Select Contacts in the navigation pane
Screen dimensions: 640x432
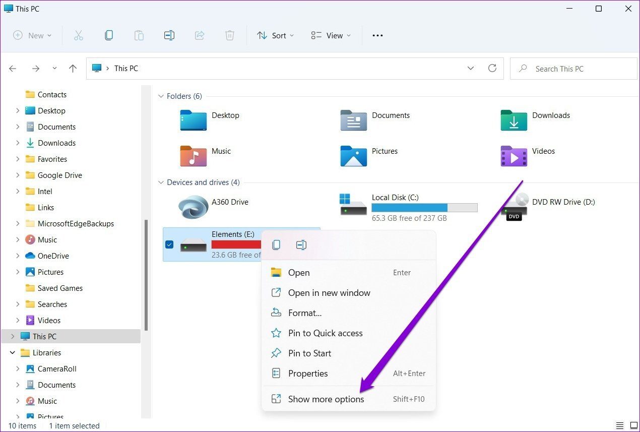point(52,95)
